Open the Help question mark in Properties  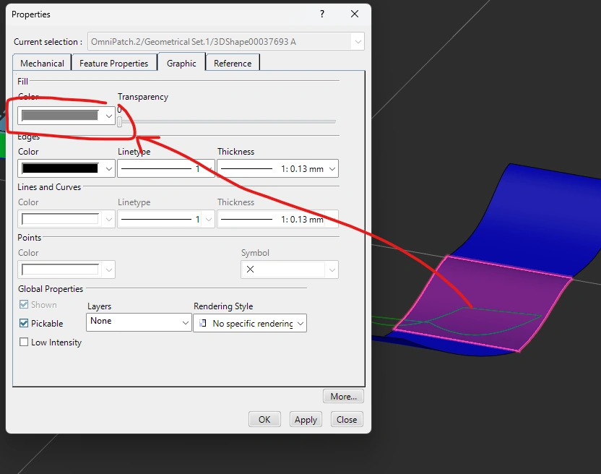pyautogui.click(x=322, y=14)
